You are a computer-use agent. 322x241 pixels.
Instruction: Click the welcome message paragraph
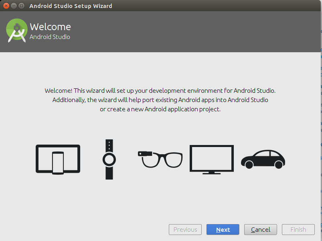click(160, 100)
